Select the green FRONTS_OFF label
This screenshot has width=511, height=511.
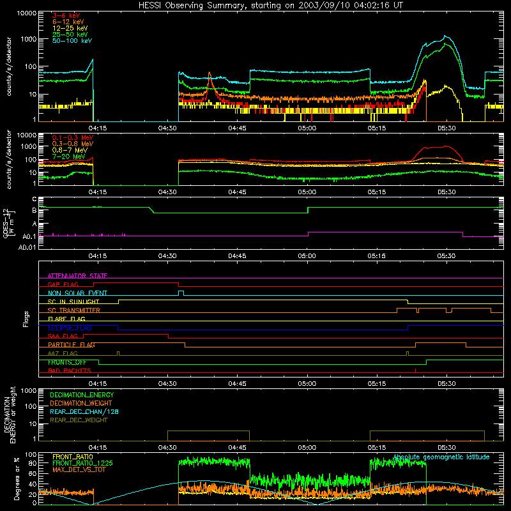click(x=67, y=362)
